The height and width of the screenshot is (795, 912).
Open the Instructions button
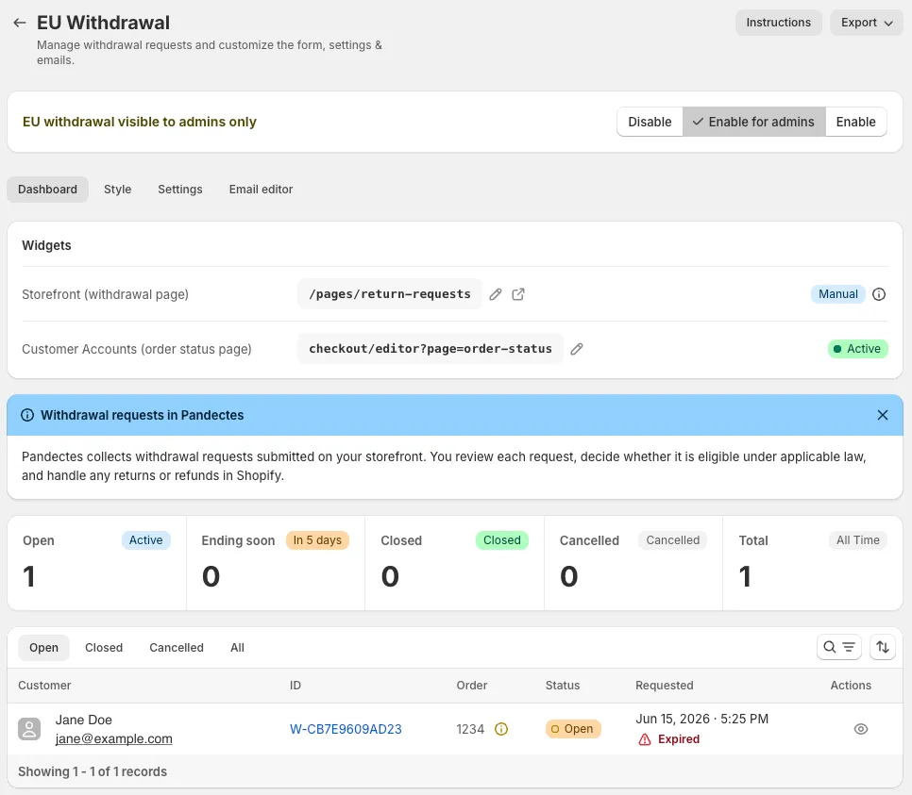click(x=778, y=23)
